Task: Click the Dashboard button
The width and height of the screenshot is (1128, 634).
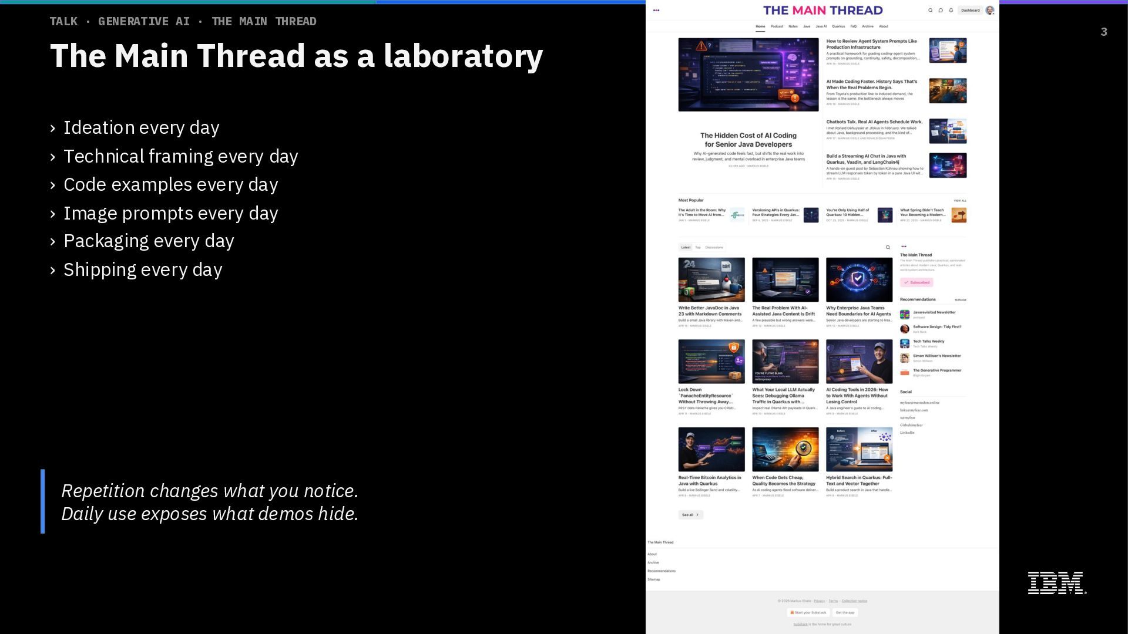Action: tap(970, 11)
